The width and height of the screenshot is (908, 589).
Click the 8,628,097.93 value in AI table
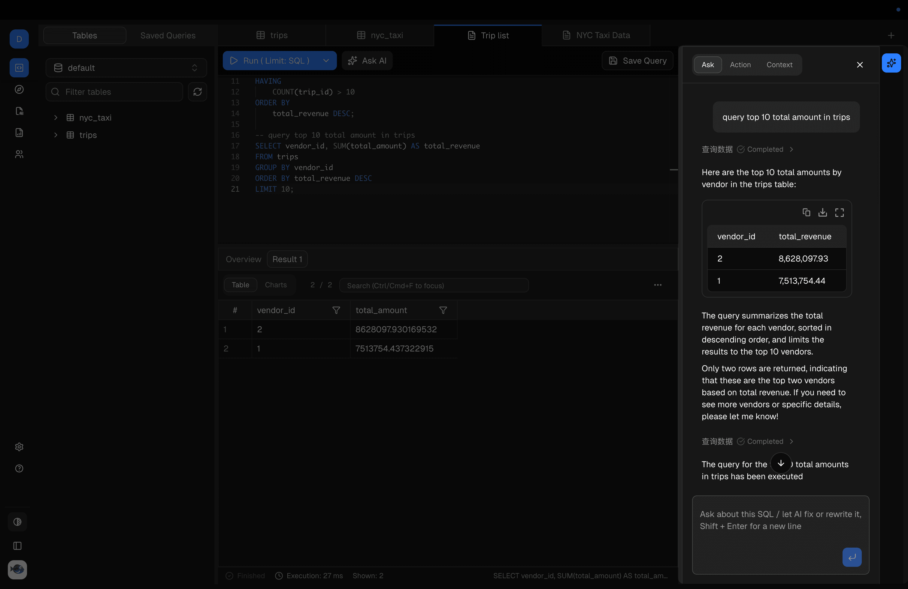[803, 259]
